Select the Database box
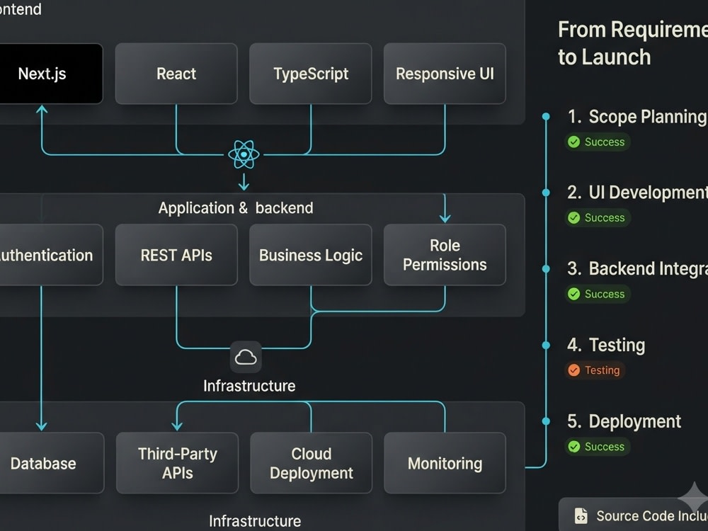This screenshot has width=708, height=531. click(52, 463)
